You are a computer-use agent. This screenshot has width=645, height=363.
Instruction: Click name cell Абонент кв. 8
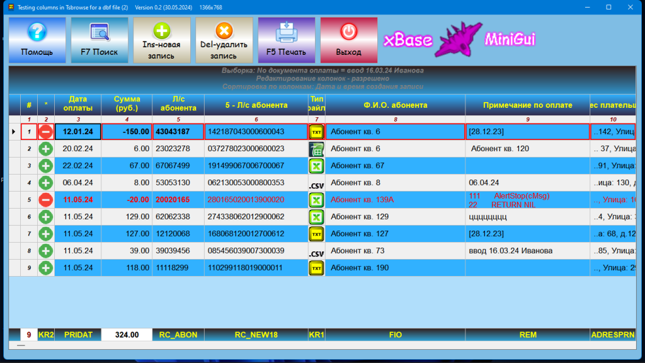tap(396, 183)
